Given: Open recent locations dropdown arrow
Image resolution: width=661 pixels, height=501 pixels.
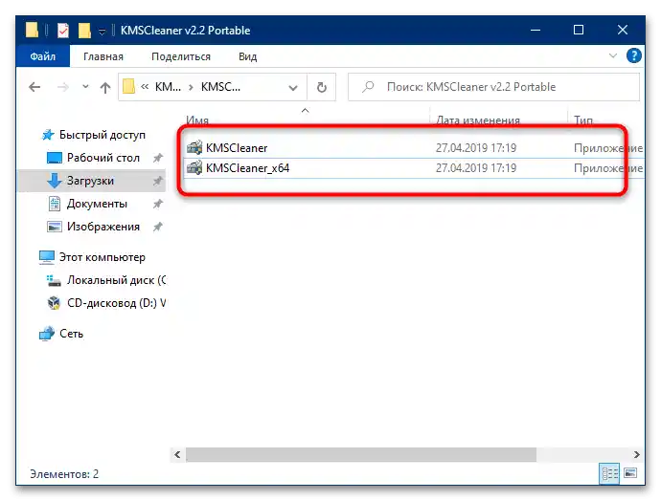Looking at the screenshot, I should click(x=85, y=87).
